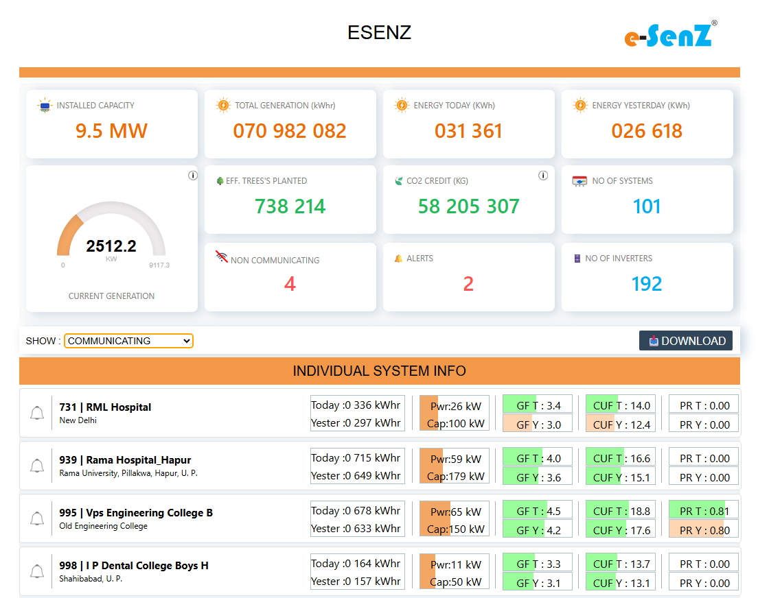Click the Individual System Info header bar
The height and width of the screenshot is (598, 758).
(x=380, y=370)
